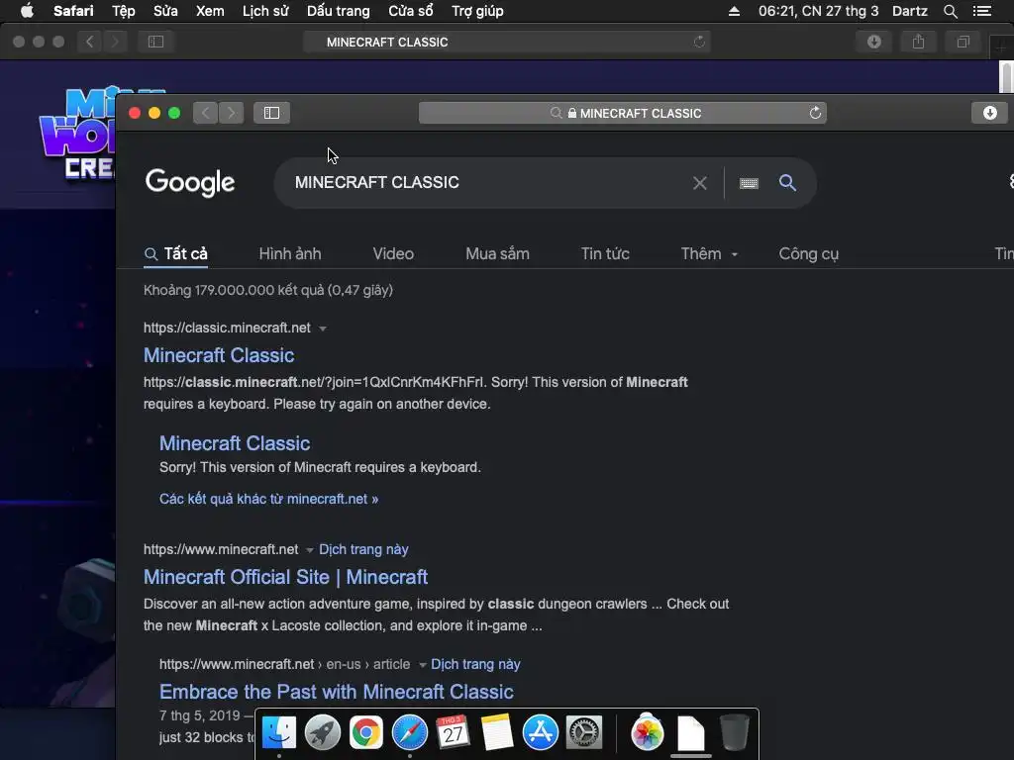This screenshot has height=760, width=1014.
Task: Open Calendar from the Dock
Action: [x=453, y=733]
